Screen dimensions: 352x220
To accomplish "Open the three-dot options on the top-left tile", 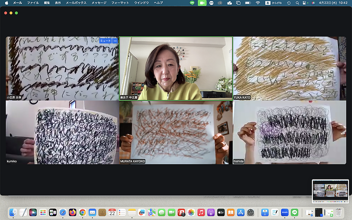I will coord(115,40).
